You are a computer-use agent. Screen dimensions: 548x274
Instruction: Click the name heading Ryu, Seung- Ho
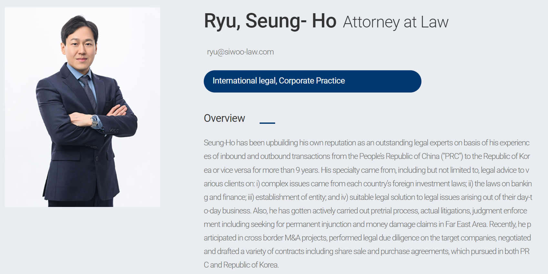point(270,21)
